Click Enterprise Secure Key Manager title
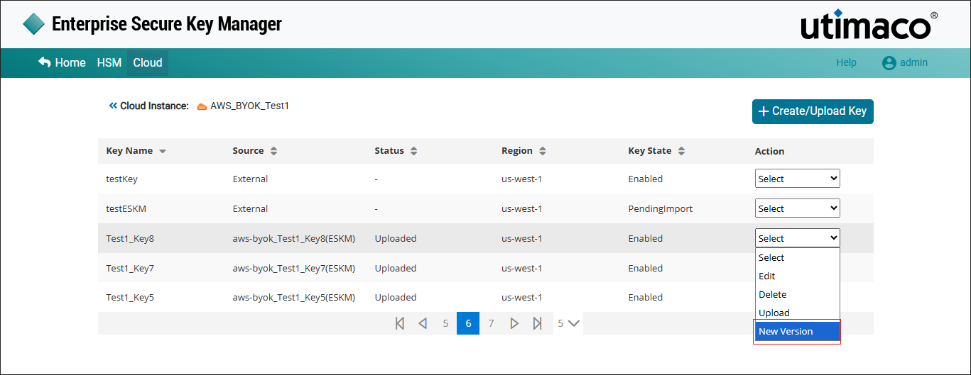Image resolution: width=971 pixels, height=375 pixels. (x=167, y=24)
